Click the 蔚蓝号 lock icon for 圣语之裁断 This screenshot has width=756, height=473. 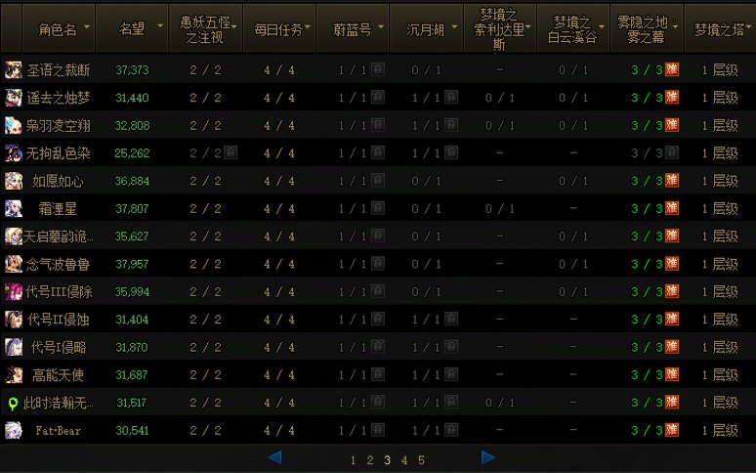click(x=378, y=69)
